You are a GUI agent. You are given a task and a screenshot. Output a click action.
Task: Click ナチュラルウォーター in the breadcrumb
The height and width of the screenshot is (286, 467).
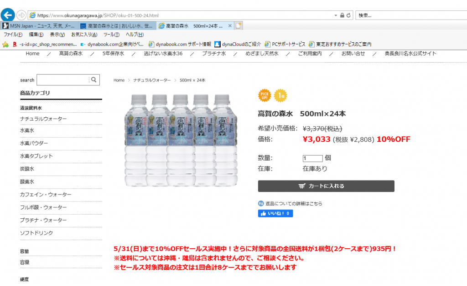152,80
